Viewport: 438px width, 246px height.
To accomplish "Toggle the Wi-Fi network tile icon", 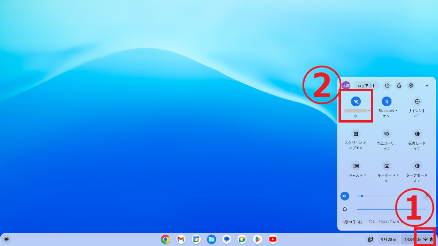I will pyautogui.click(x=356, y=102).
